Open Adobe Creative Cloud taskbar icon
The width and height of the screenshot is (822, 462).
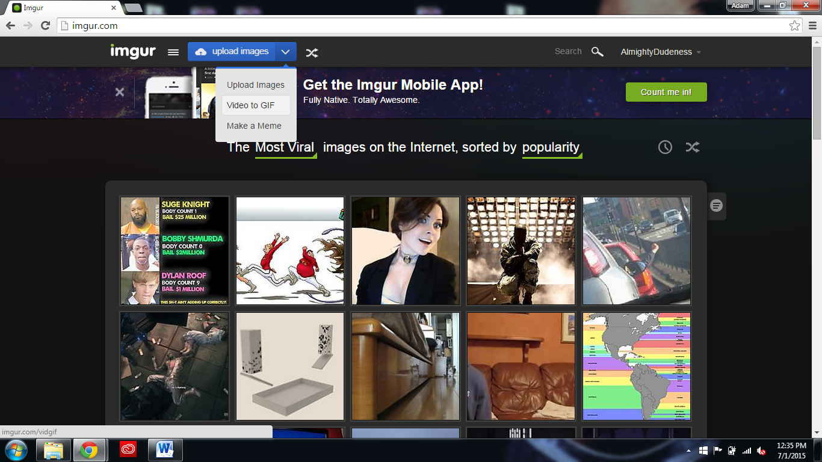pos(129,450)
